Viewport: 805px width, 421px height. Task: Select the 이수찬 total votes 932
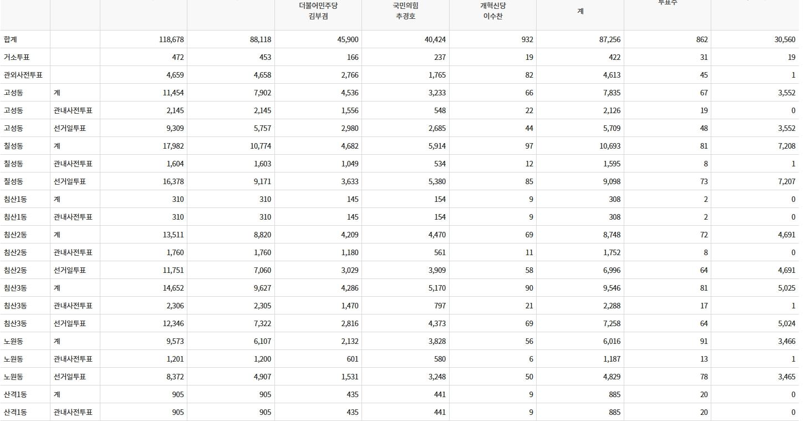point(527,39)
